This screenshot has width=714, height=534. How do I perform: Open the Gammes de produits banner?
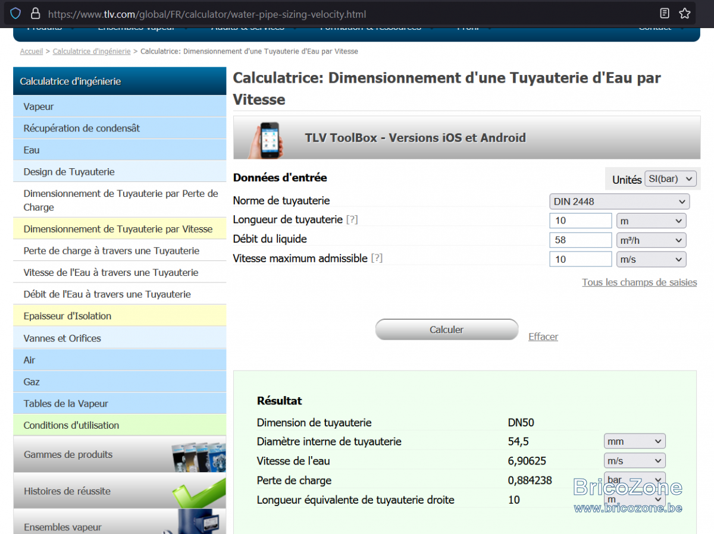120,454
